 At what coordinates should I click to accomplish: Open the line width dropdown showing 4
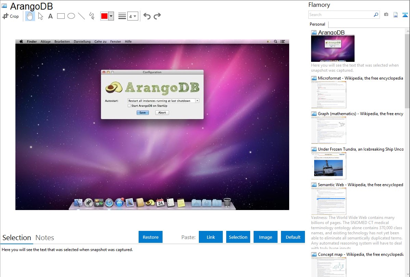point(132,16)
